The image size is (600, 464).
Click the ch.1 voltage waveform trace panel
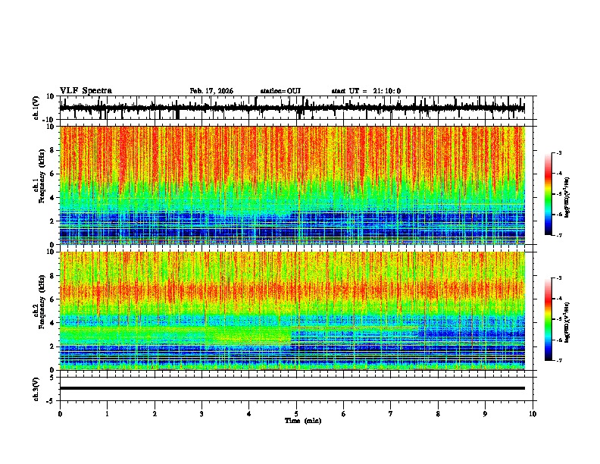pyautogui.click(x=295, y=108)
